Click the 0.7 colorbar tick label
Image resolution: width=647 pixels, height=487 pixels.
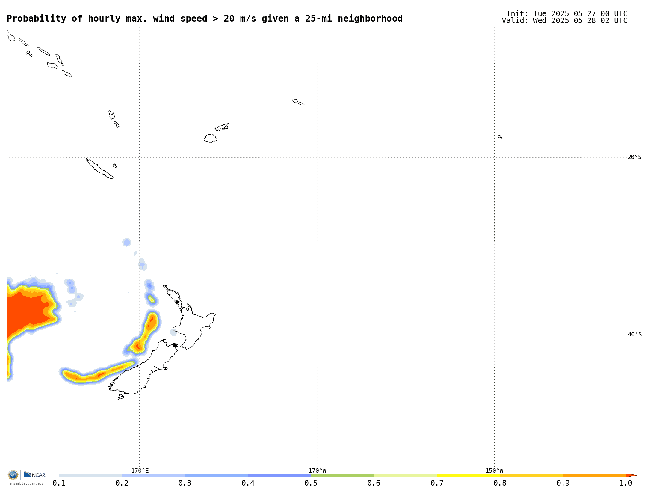pos(437,483)
